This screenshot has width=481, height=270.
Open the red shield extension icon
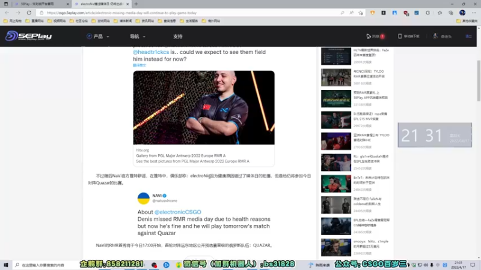pos(406,13)
